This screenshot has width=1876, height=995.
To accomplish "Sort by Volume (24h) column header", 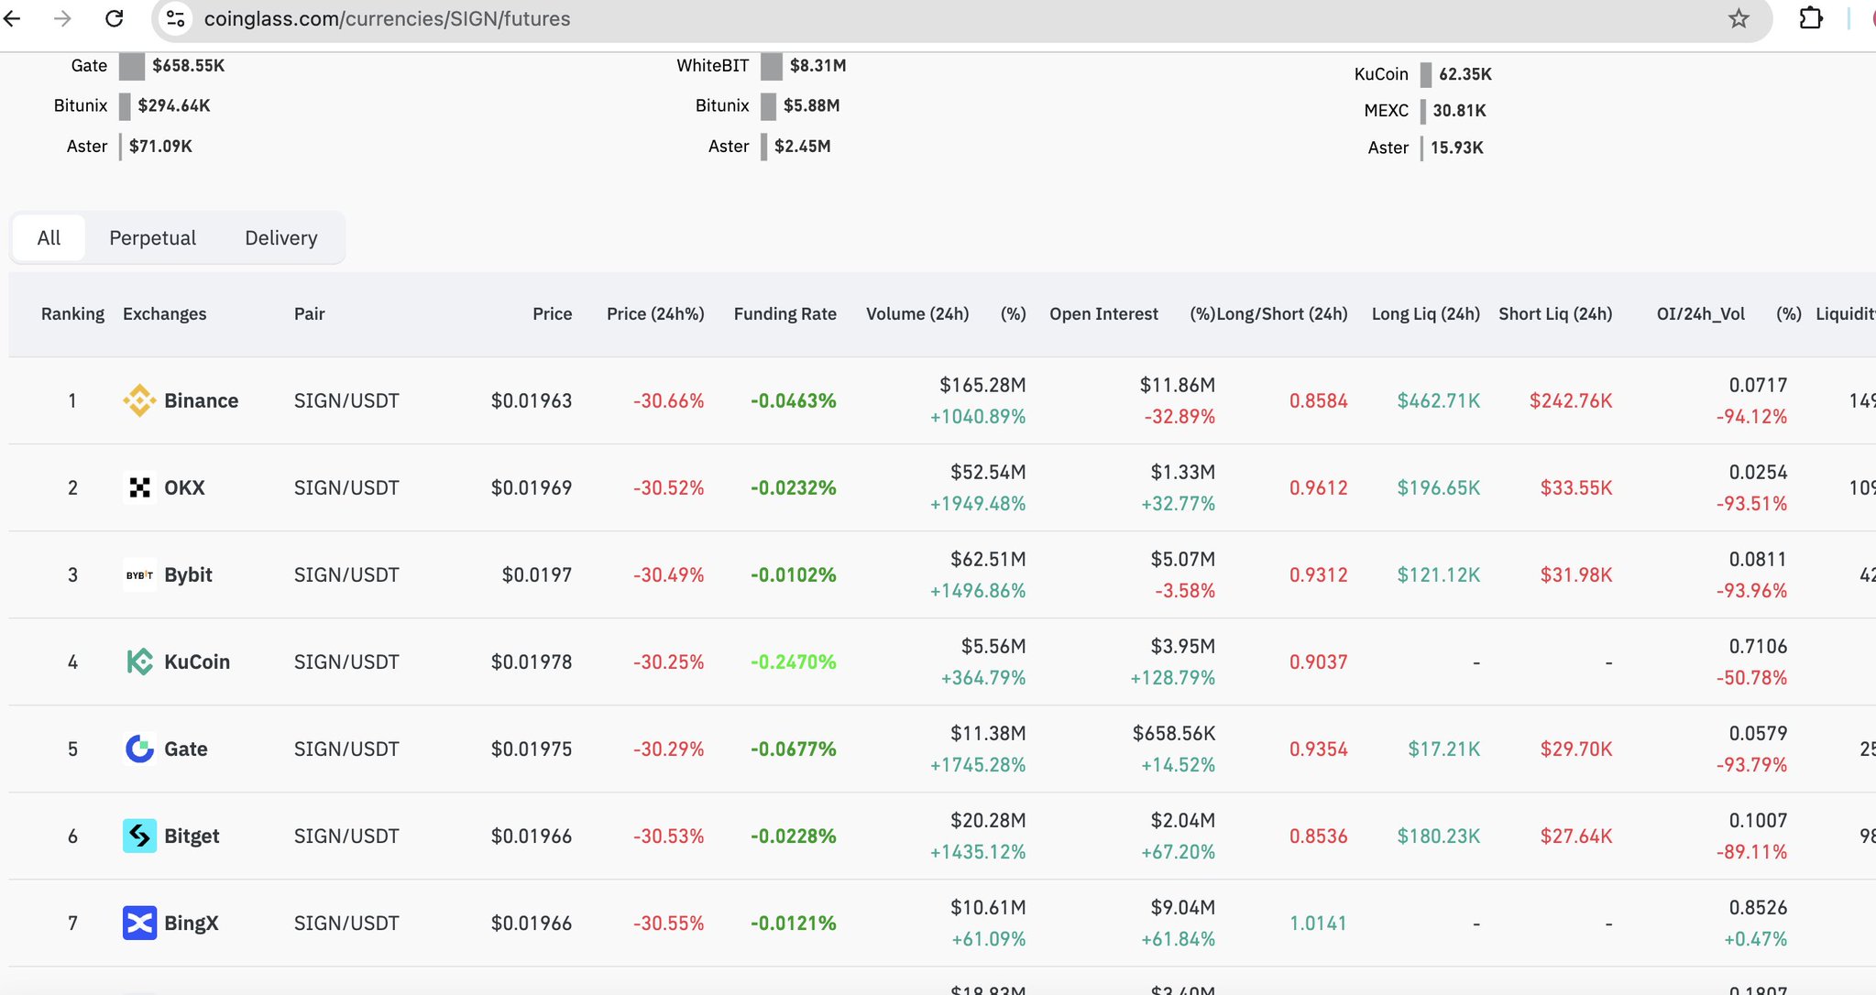I will coord(916,314).
